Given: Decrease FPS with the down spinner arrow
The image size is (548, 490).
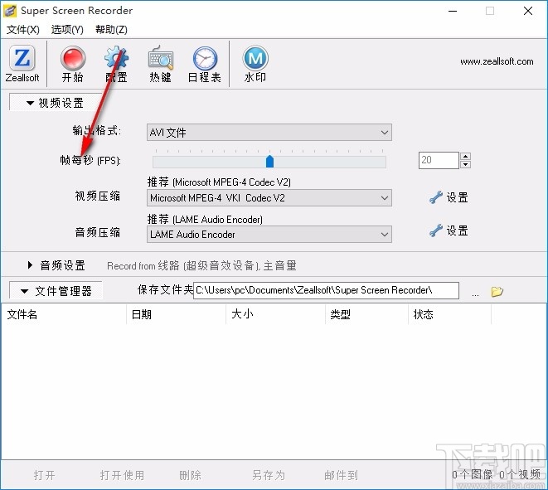Looking at the screenshot, I should point(466,165).
